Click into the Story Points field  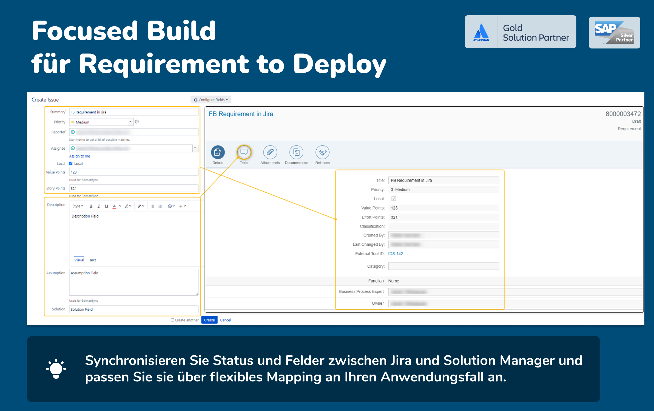133,188
